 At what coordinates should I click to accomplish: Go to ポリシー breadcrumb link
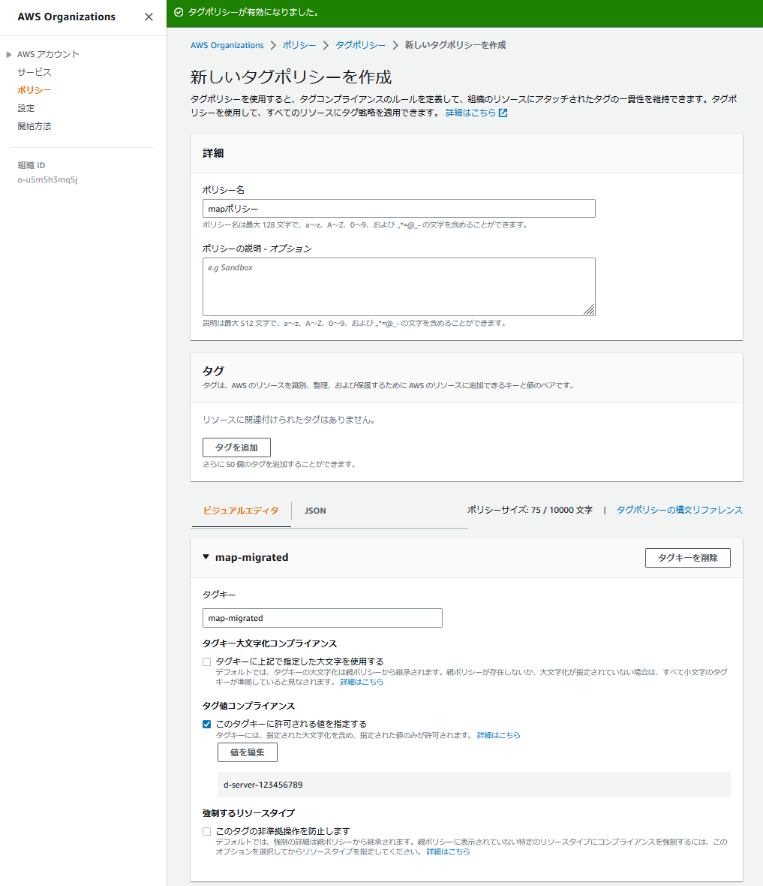coord(299,45)
